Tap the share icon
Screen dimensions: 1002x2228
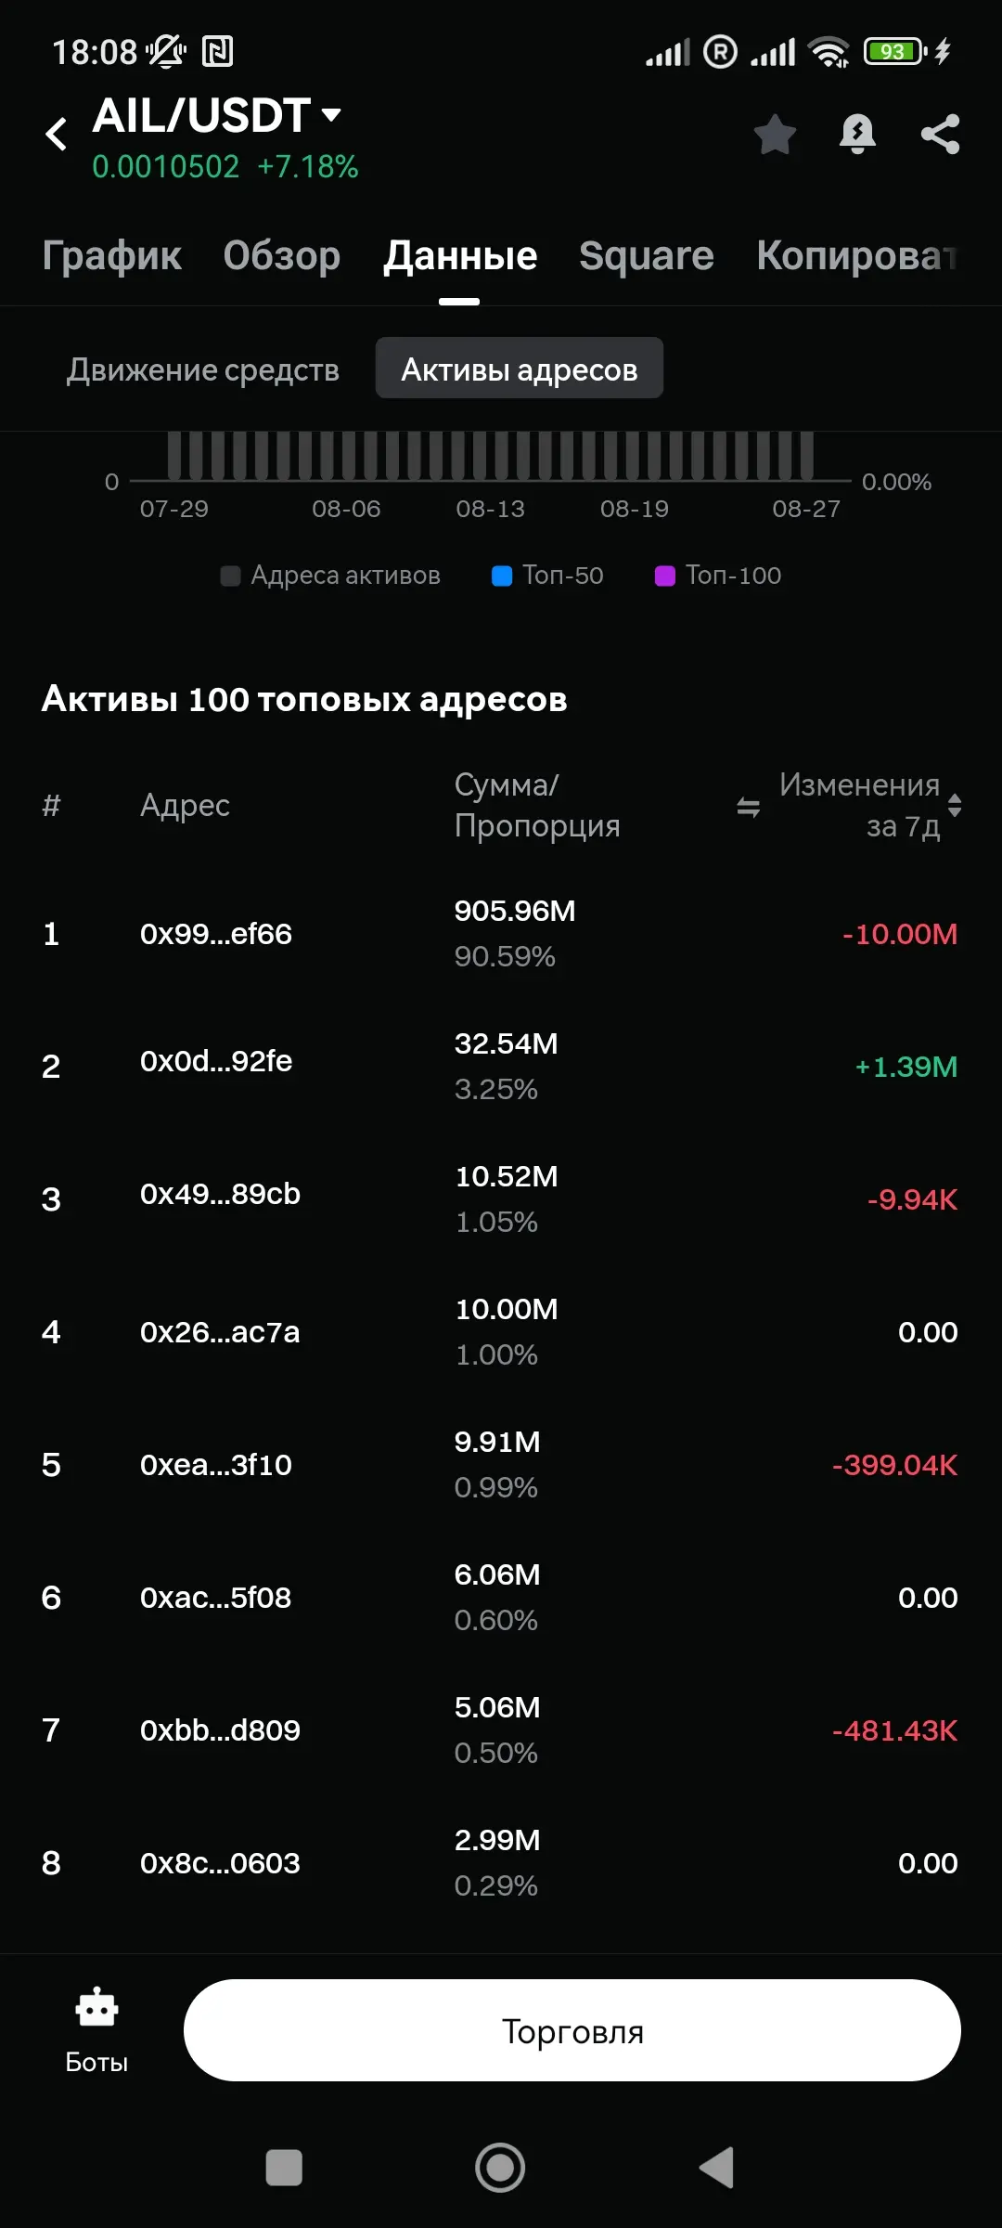pos(940,135)
